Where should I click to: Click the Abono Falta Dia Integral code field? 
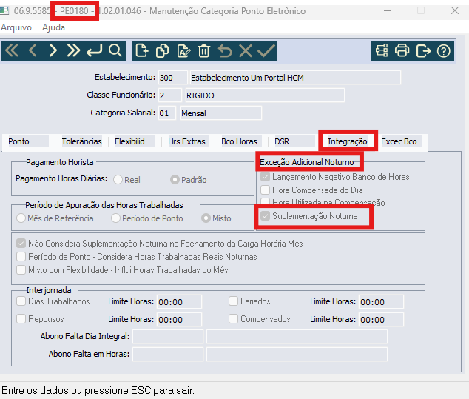pos(168,336)
